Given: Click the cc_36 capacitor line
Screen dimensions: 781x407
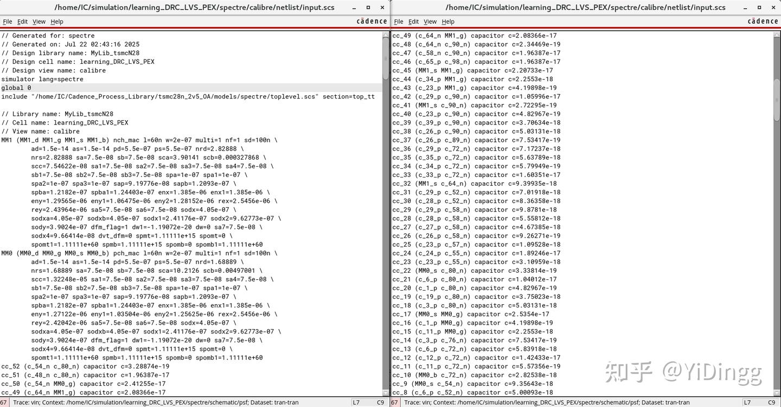Looking at the screenshot, I should click(476, 149).
